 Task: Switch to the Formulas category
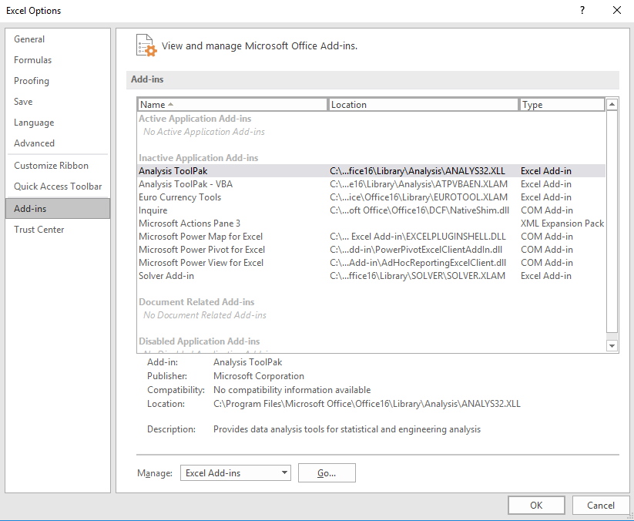click(33, 60)
